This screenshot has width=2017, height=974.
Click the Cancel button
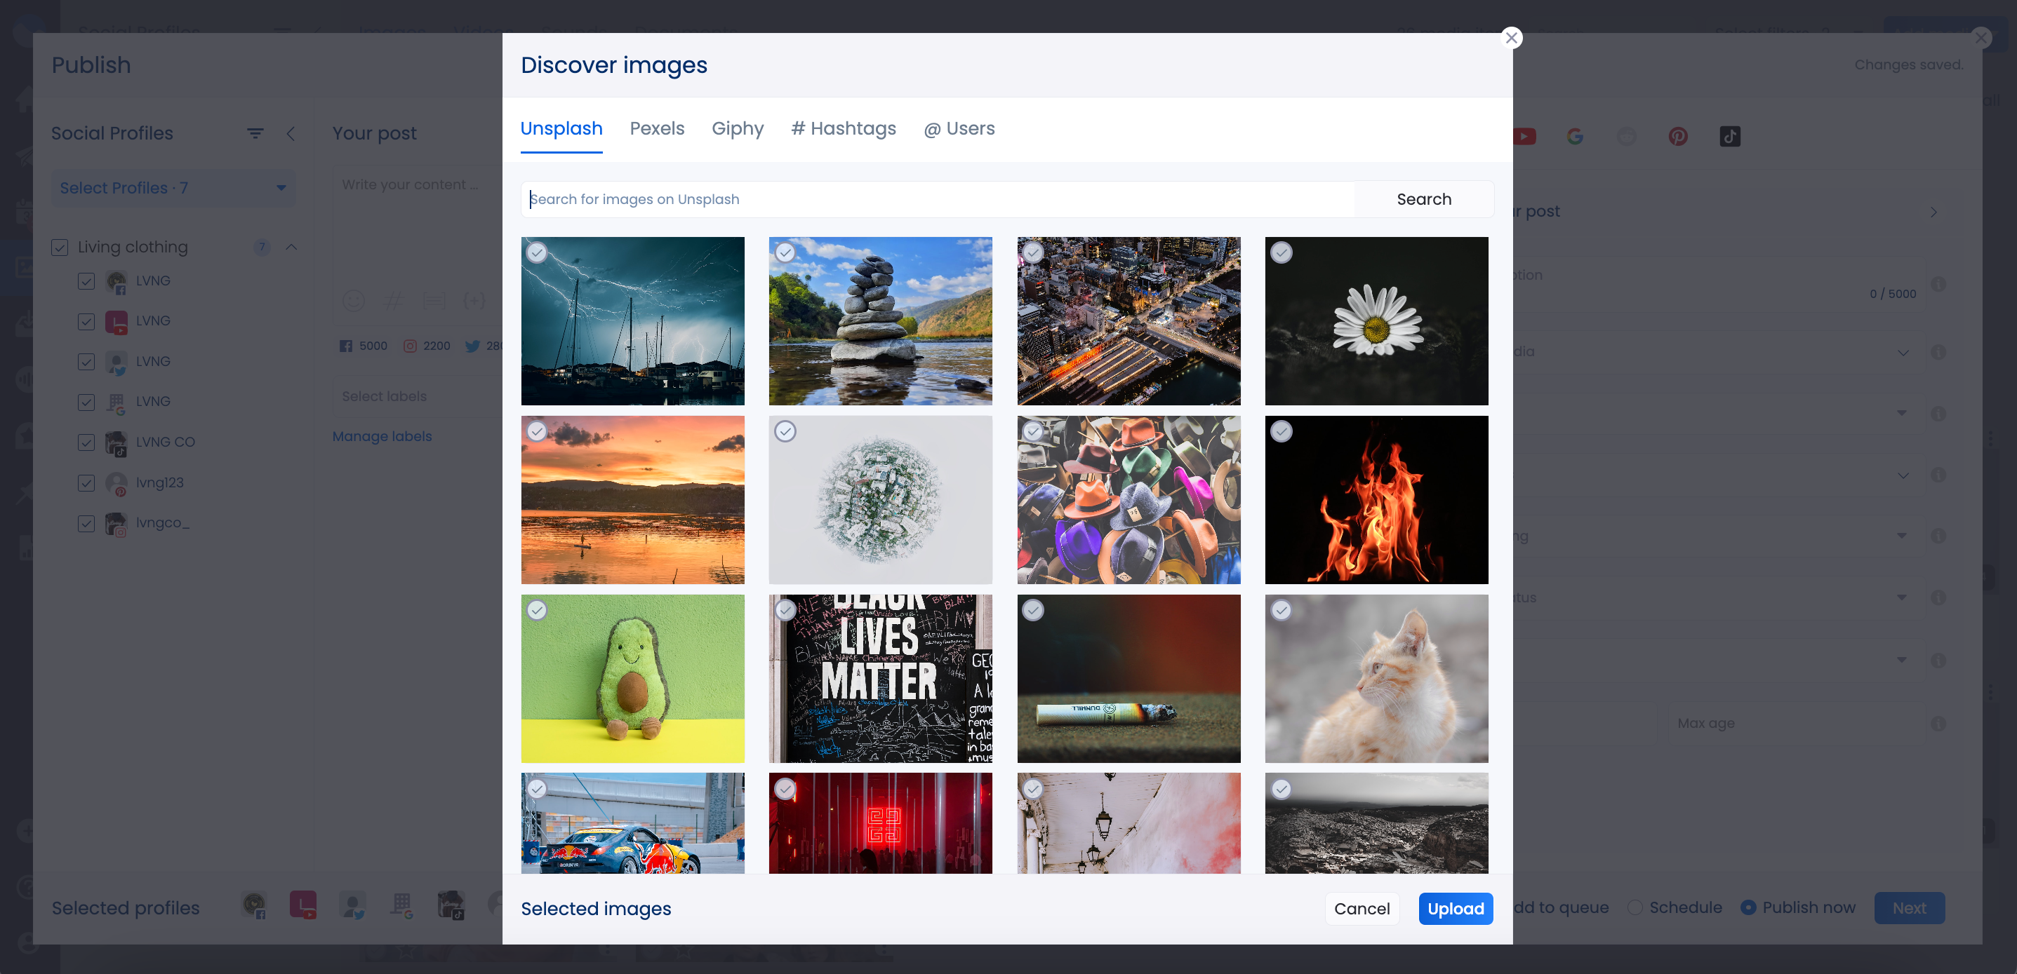[1362, 908]
